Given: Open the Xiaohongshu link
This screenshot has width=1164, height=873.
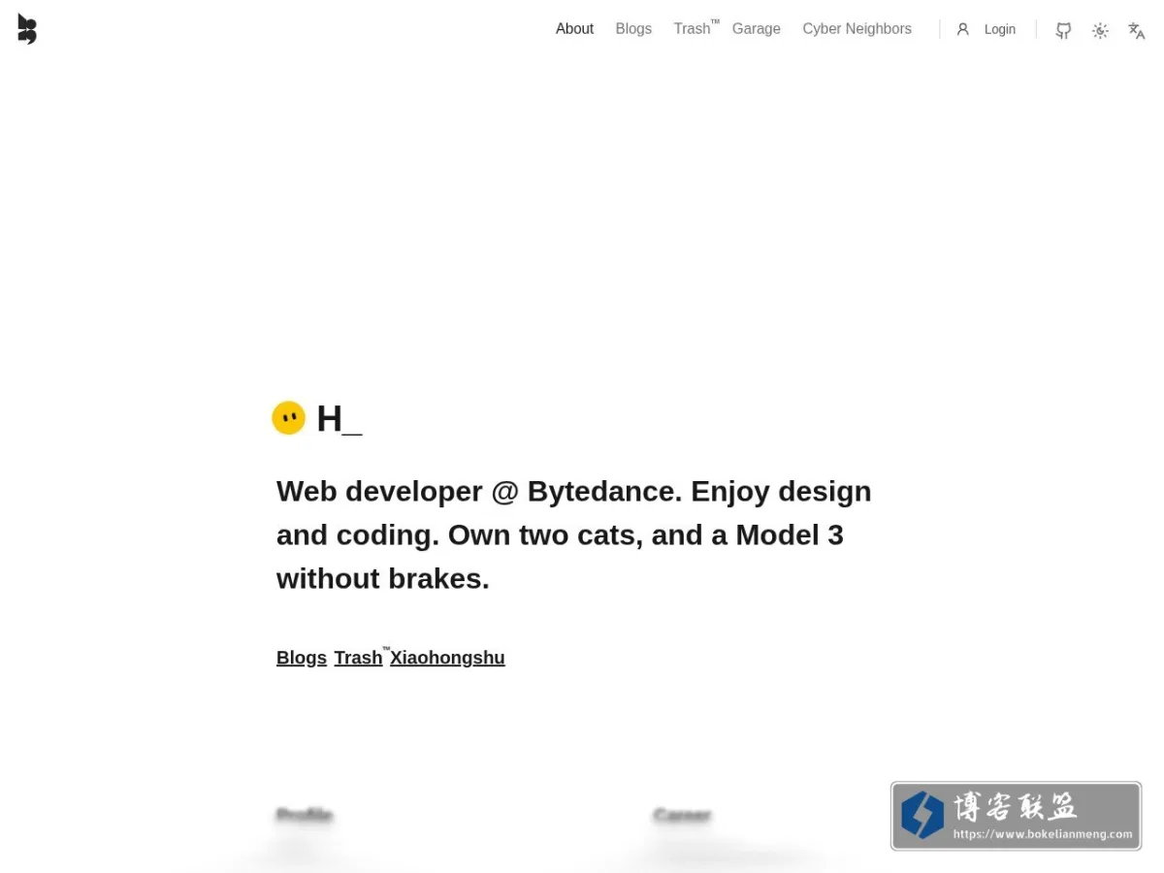Looking at the screenshot, I should [x=447, y=658].
